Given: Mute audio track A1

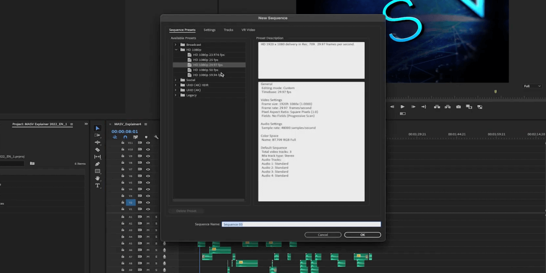Looking at the screenshot, I should (148, 217).
